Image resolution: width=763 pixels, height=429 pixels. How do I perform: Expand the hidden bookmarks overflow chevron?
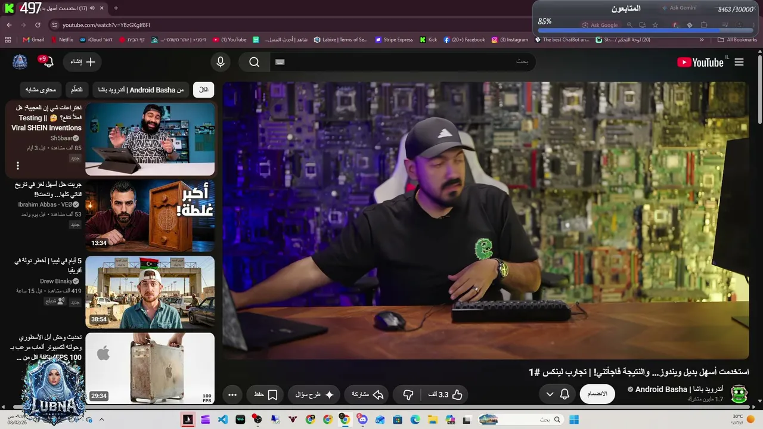coord(702,40)
